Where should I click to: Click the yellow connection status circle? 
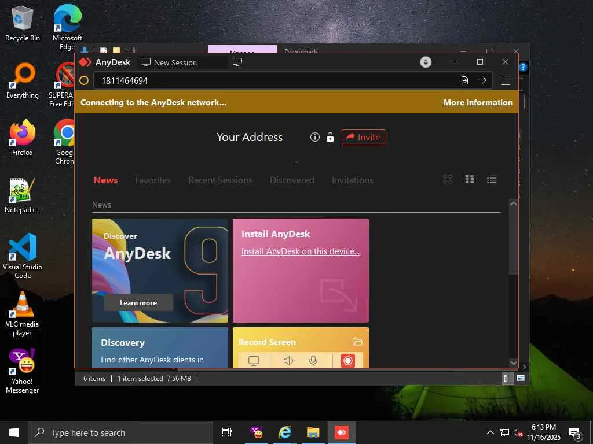[84, 80]
